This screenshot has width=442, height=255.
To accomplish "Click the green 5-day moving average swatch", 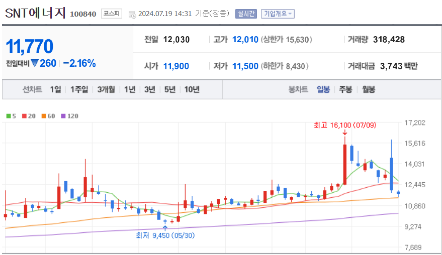I will point(9,116).
